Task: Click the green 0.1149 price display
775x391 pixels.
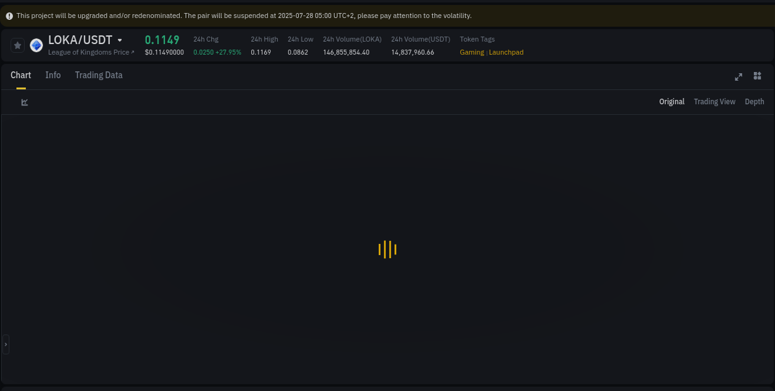Action: pos(162,40)
